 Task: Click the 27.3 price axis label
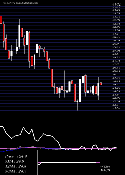(115, 64)
